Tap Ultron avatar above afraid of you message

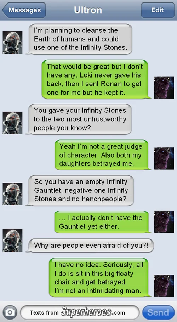[12, 240]
